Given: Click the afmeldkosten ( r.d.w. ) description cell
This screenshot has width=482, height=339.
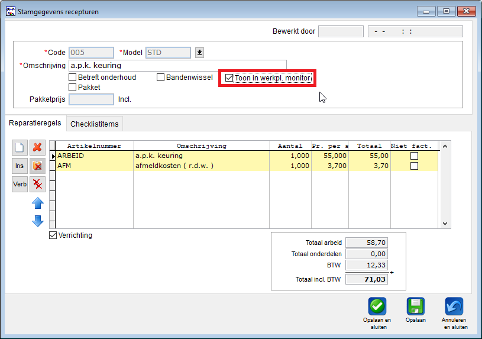Looking at the screenshot, I should tap(201, 166).
